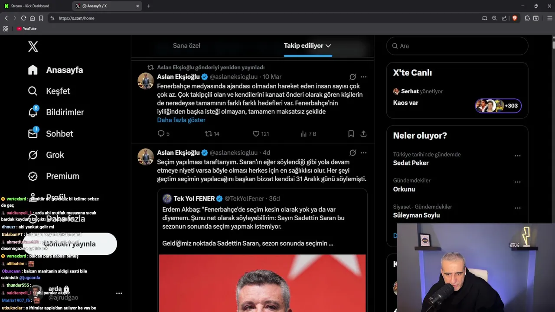Open quoted tweet image of man
Viewport: 555px width, 312px height.
[262, 283]
